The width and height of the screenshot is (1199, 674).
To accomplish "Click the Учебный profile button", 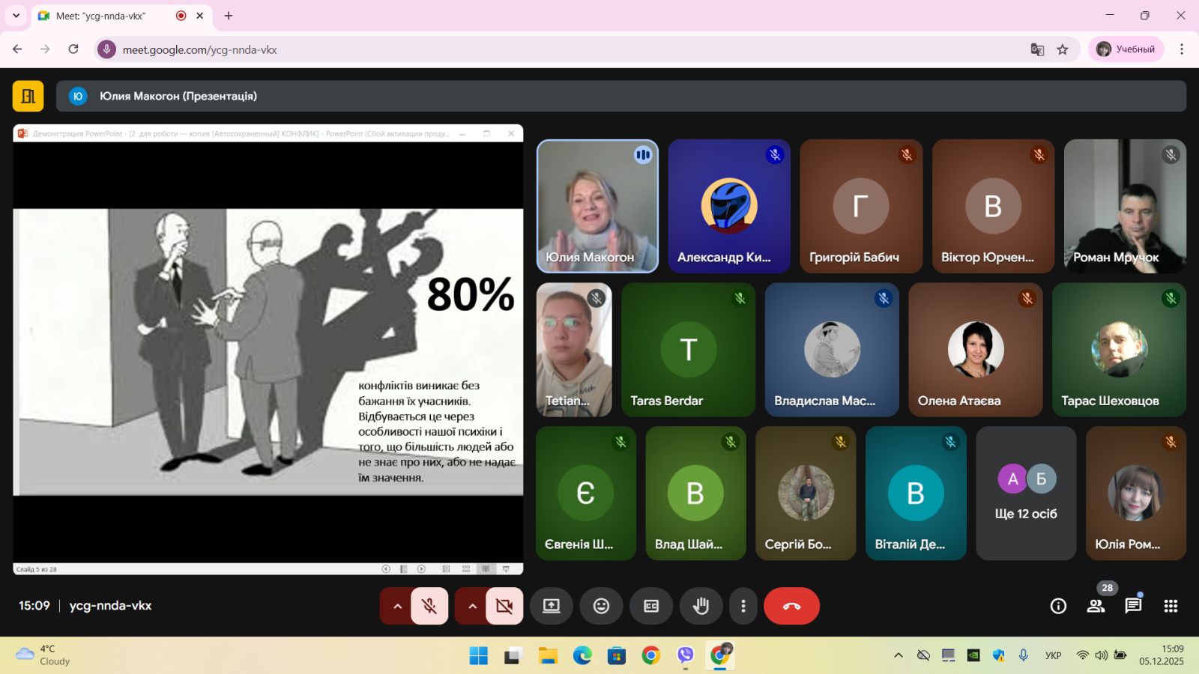I will point(1126,49).
